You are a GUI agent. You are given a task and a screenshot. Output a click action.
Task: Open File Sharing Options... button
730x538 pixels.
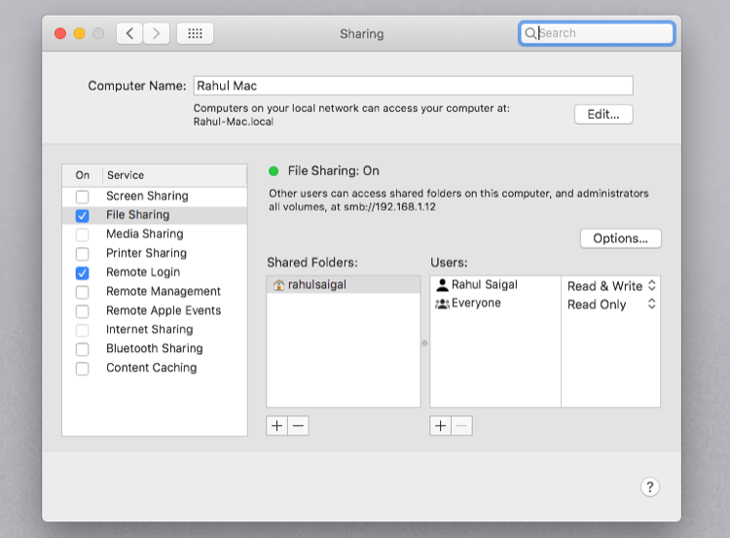pos(621,238)
